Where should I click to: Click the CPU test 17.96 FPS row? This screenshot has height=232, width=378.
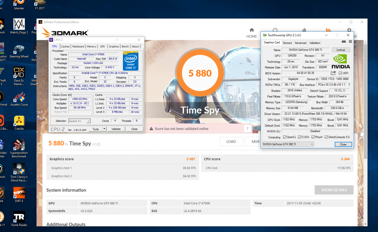click(277, 168)
